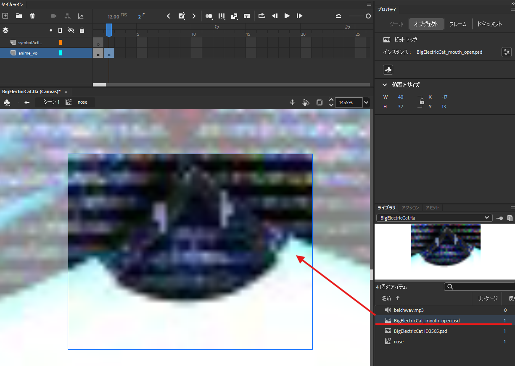Collapse the 位置とサイズ section
Viewport: 515px width, 366px height.
[x=384, y=85]
